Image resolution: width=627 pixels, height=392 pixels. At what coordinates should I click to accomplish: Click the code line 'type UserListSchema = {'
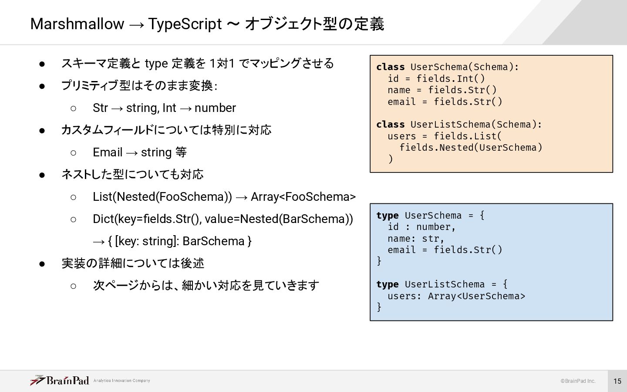442,284
